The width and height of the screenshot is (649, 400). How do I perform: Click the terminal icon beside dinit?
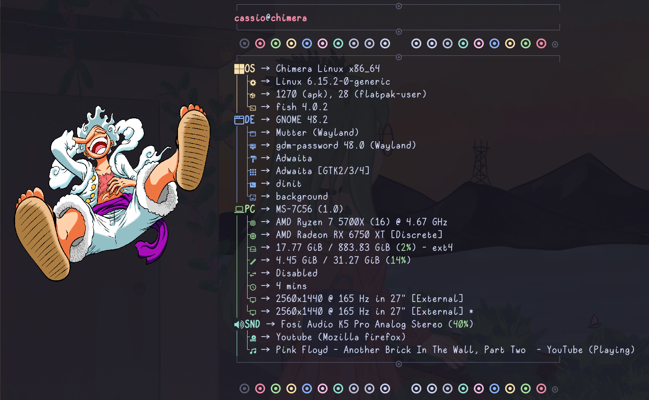(x=253, y=185)
